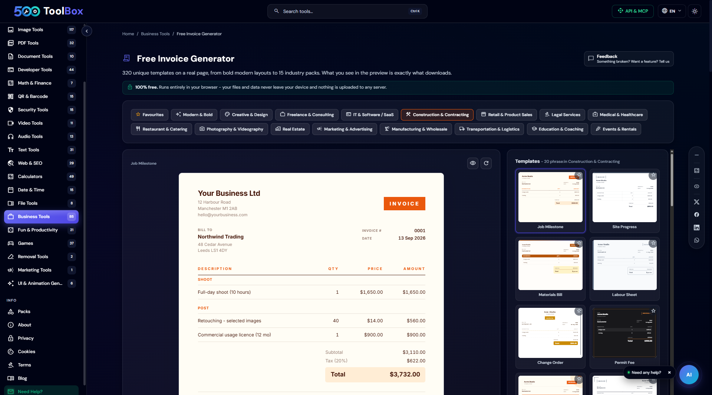Open the Packs info link

pyautogui.click(x=41, y=312)
